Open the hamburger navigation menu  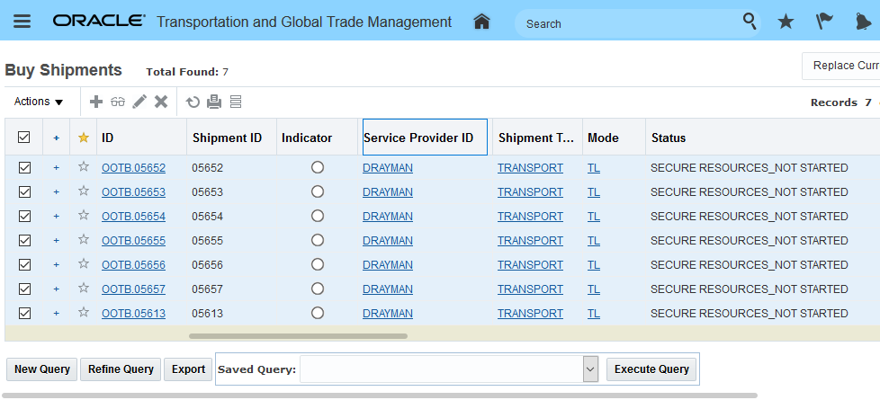22,22
